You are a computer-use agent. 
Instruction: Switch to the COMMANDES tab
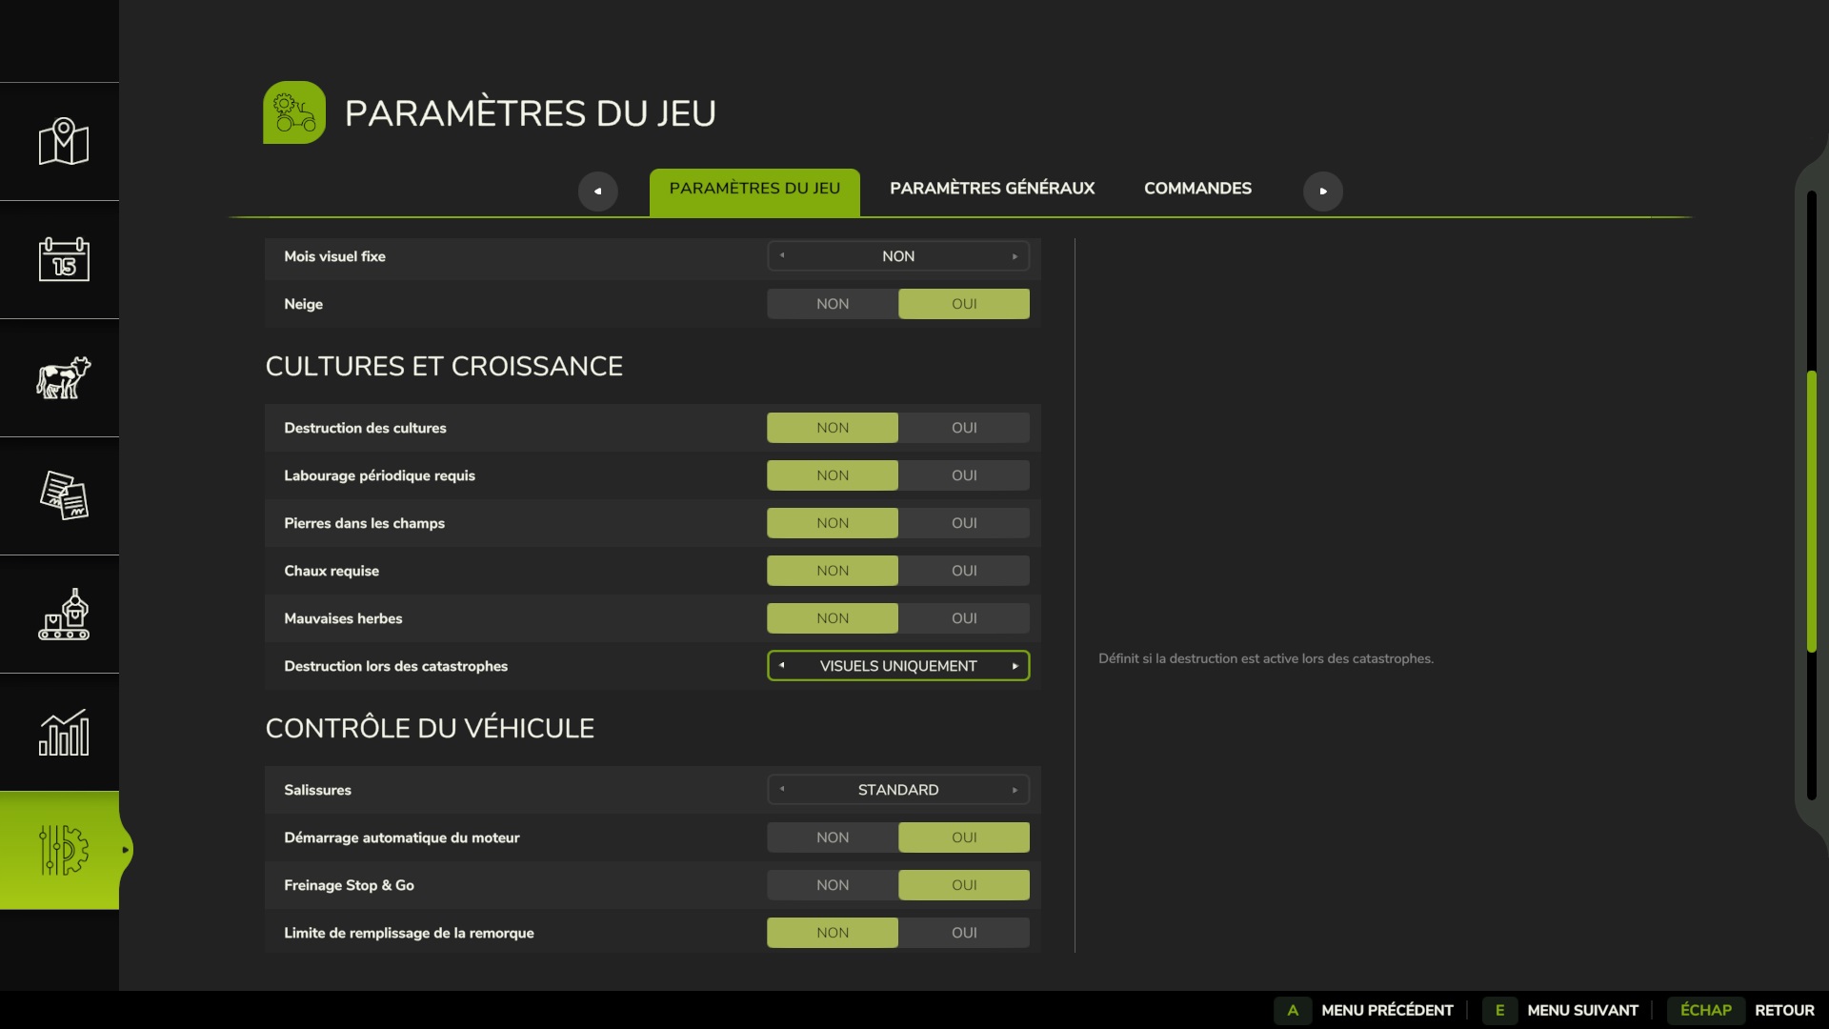pyautogui.click(x=1197, y=189)
